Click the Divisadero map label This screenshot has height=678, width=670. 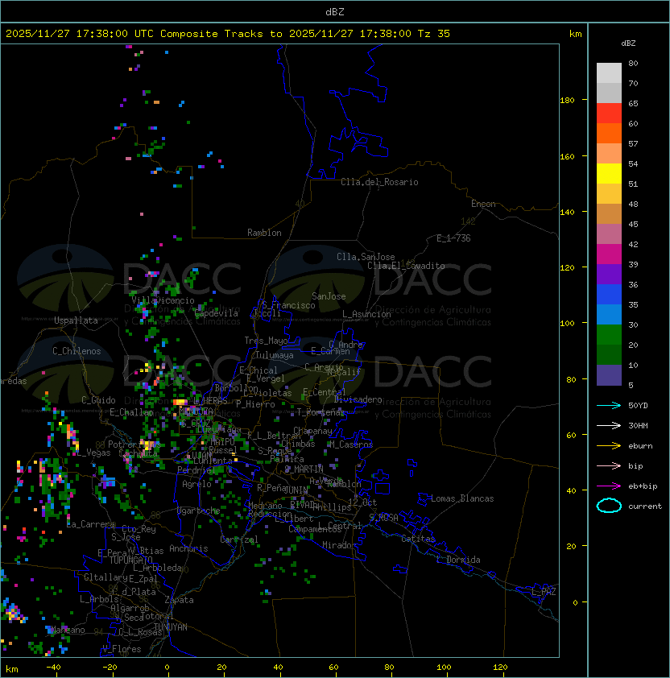(x=358, y=399)
